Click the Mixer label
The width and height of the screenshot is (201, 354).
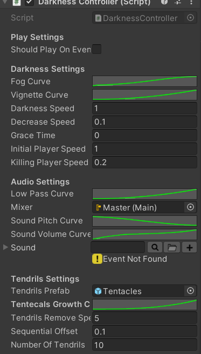pos(22,207)
